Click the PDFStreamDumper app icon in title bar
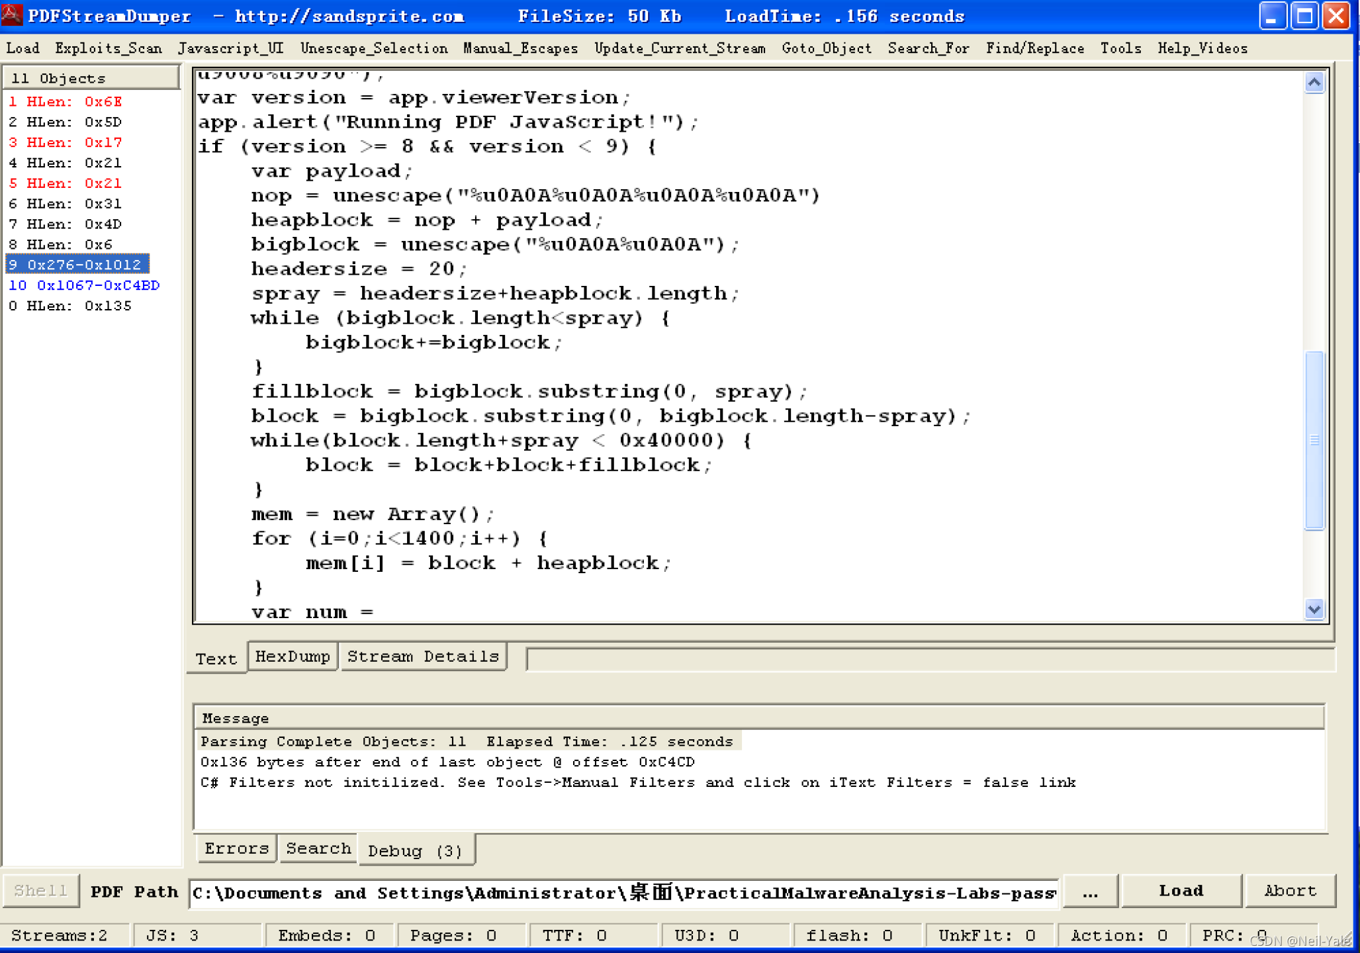Screen dimensions: 1360x953 pos(12,15)
